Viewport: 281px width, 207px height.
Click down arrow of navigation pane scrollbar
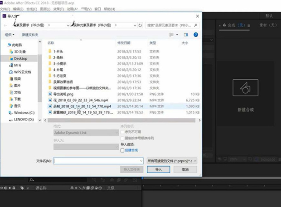tap(39, 120)
